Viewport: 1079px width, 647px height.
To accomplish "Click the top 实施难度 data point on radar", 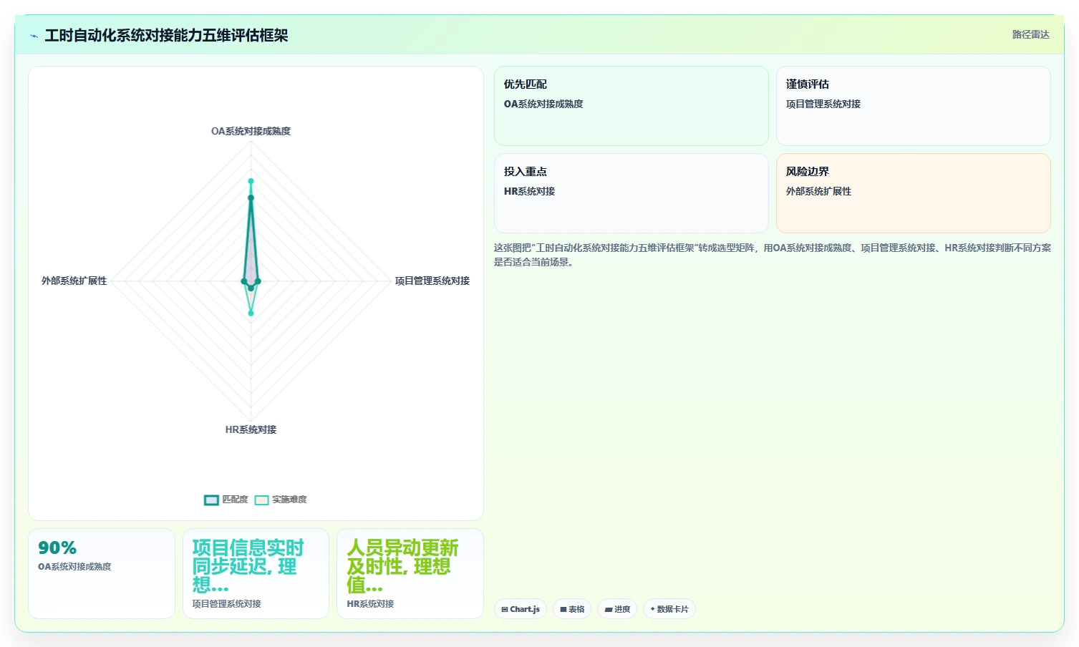I will pos(251,181).
